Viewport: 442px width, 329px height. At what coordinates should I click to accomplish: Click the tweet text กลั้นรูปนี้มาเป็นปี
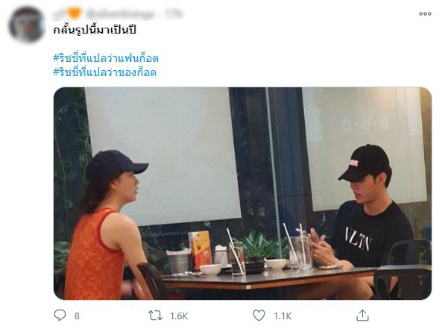click(x=95, y=30)
